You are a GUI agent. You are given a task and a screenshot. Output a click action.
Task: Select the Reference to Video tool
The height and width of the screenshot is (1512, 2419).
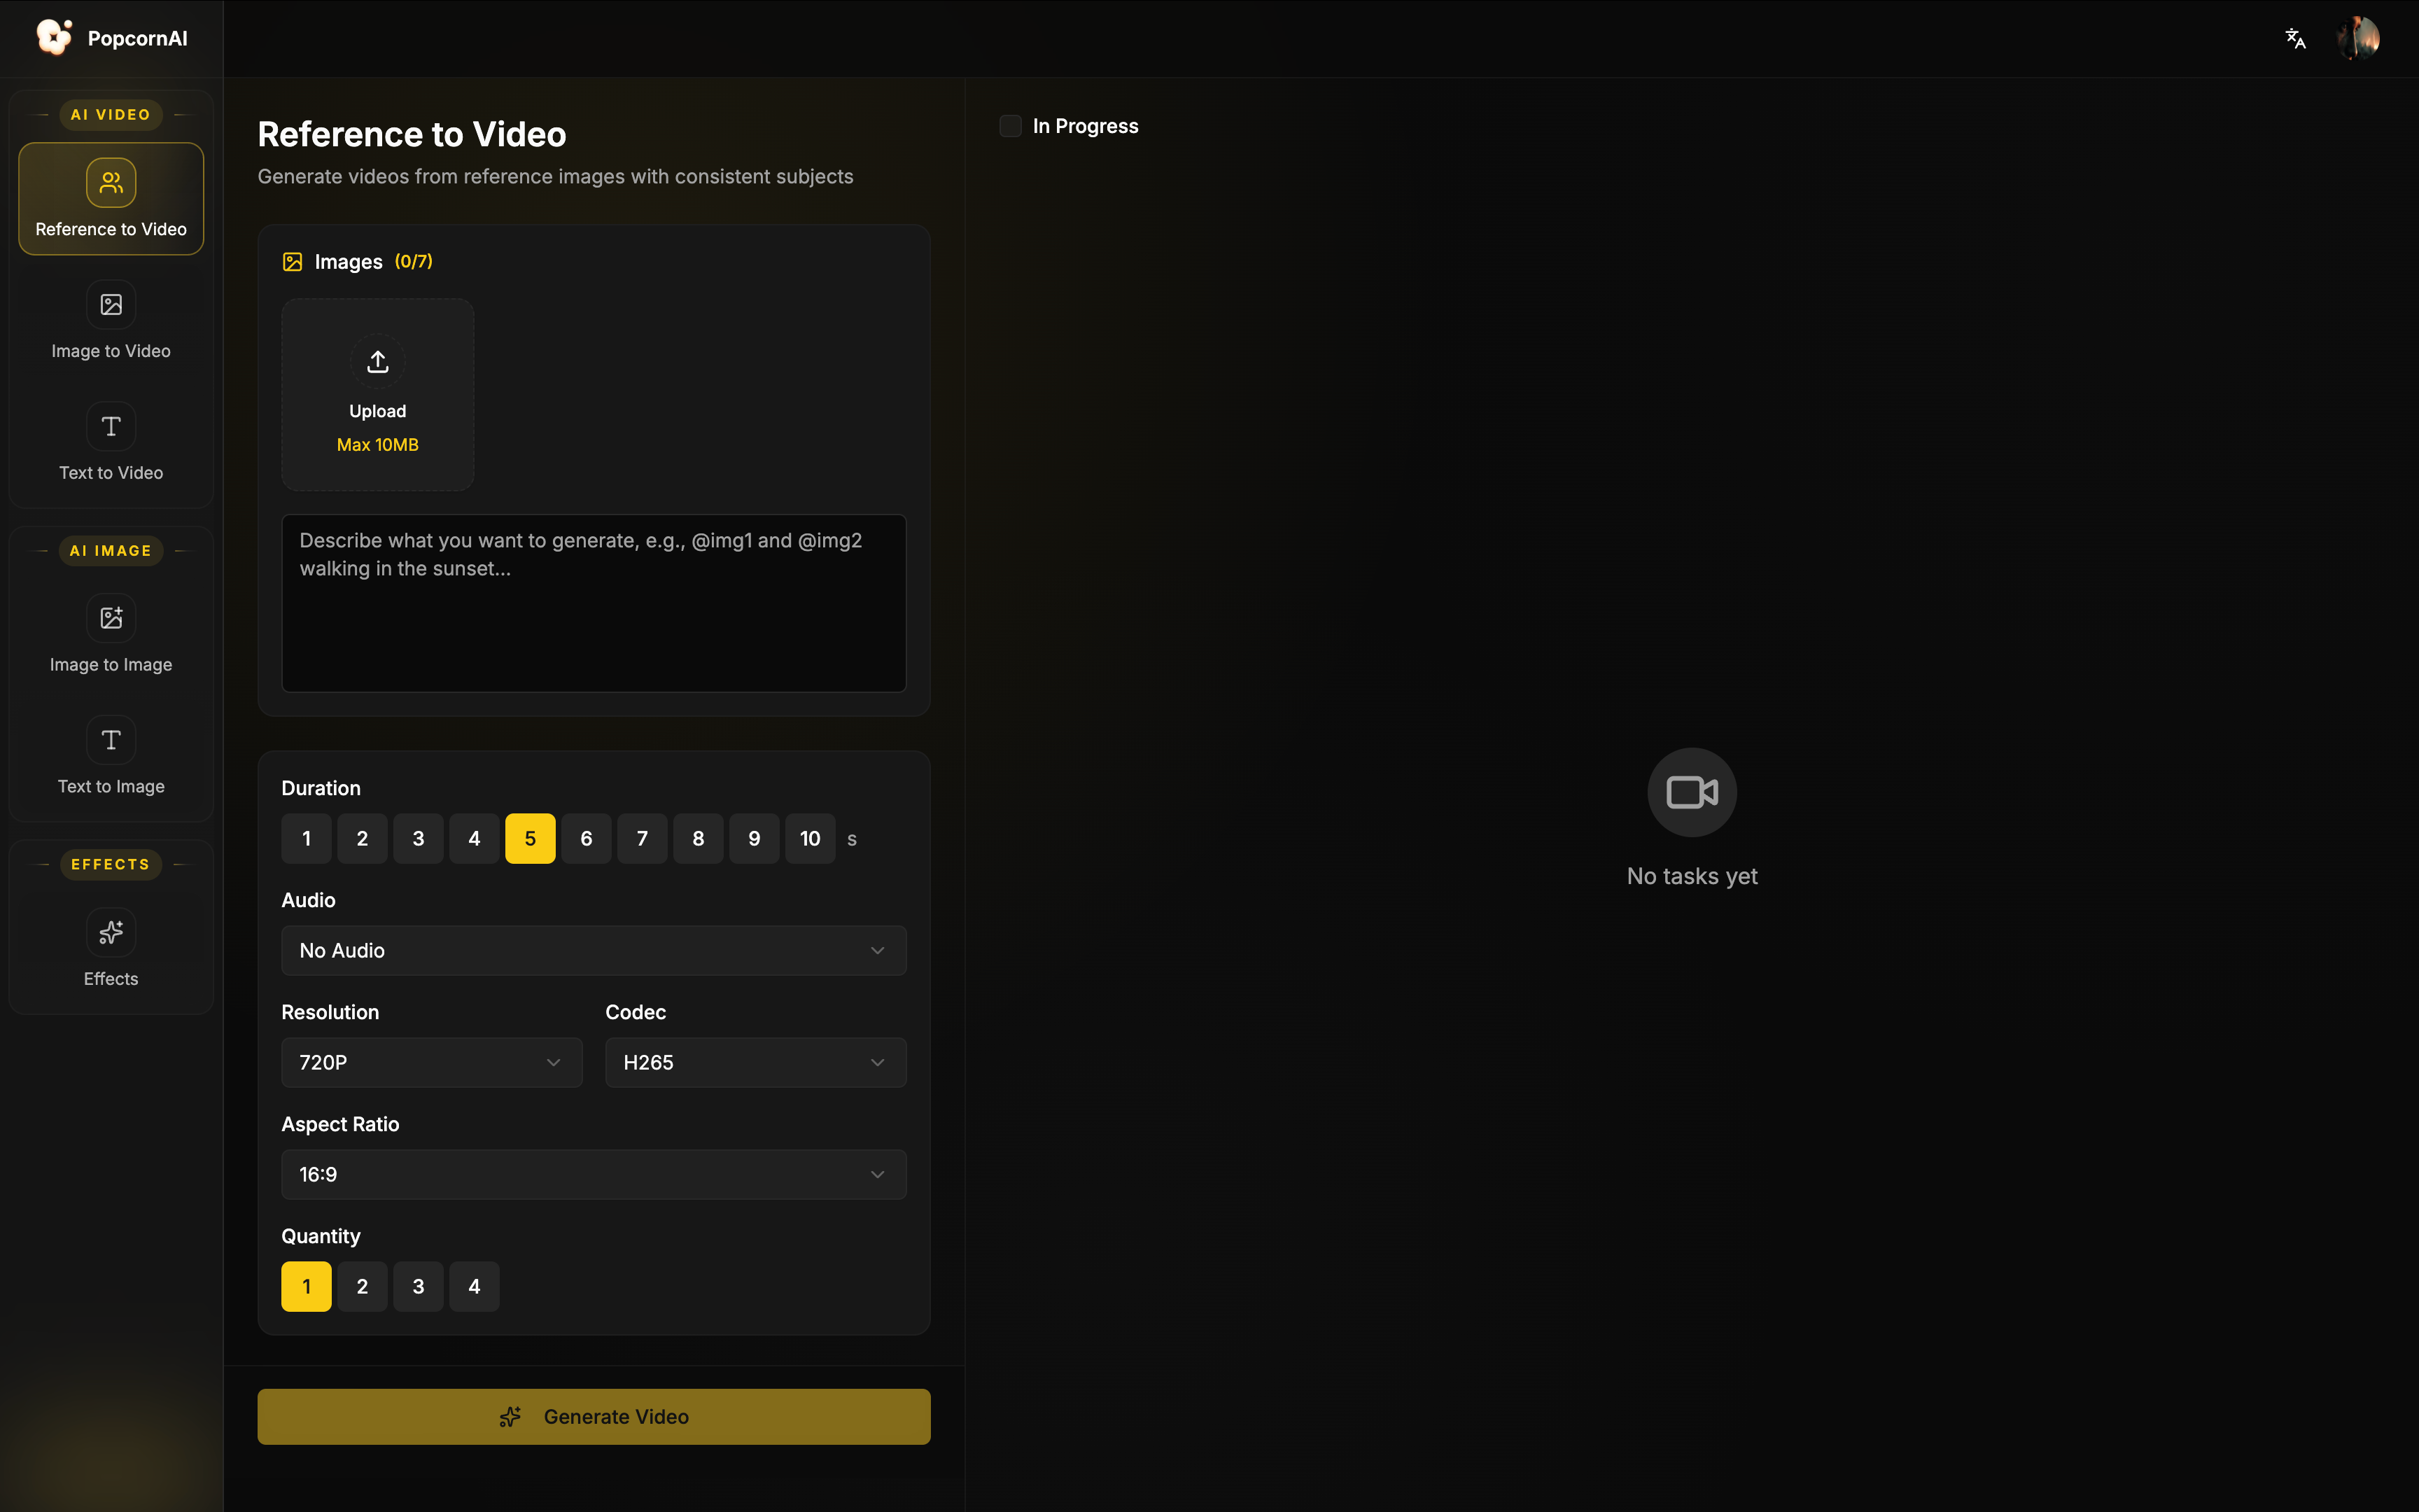coord(110,198)
